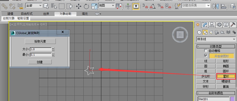Image resolution: width=237 pixels, height=101 pixels.
Task: Click the 明暗处理+边面 shading label
Action: (x=35, y=24)
